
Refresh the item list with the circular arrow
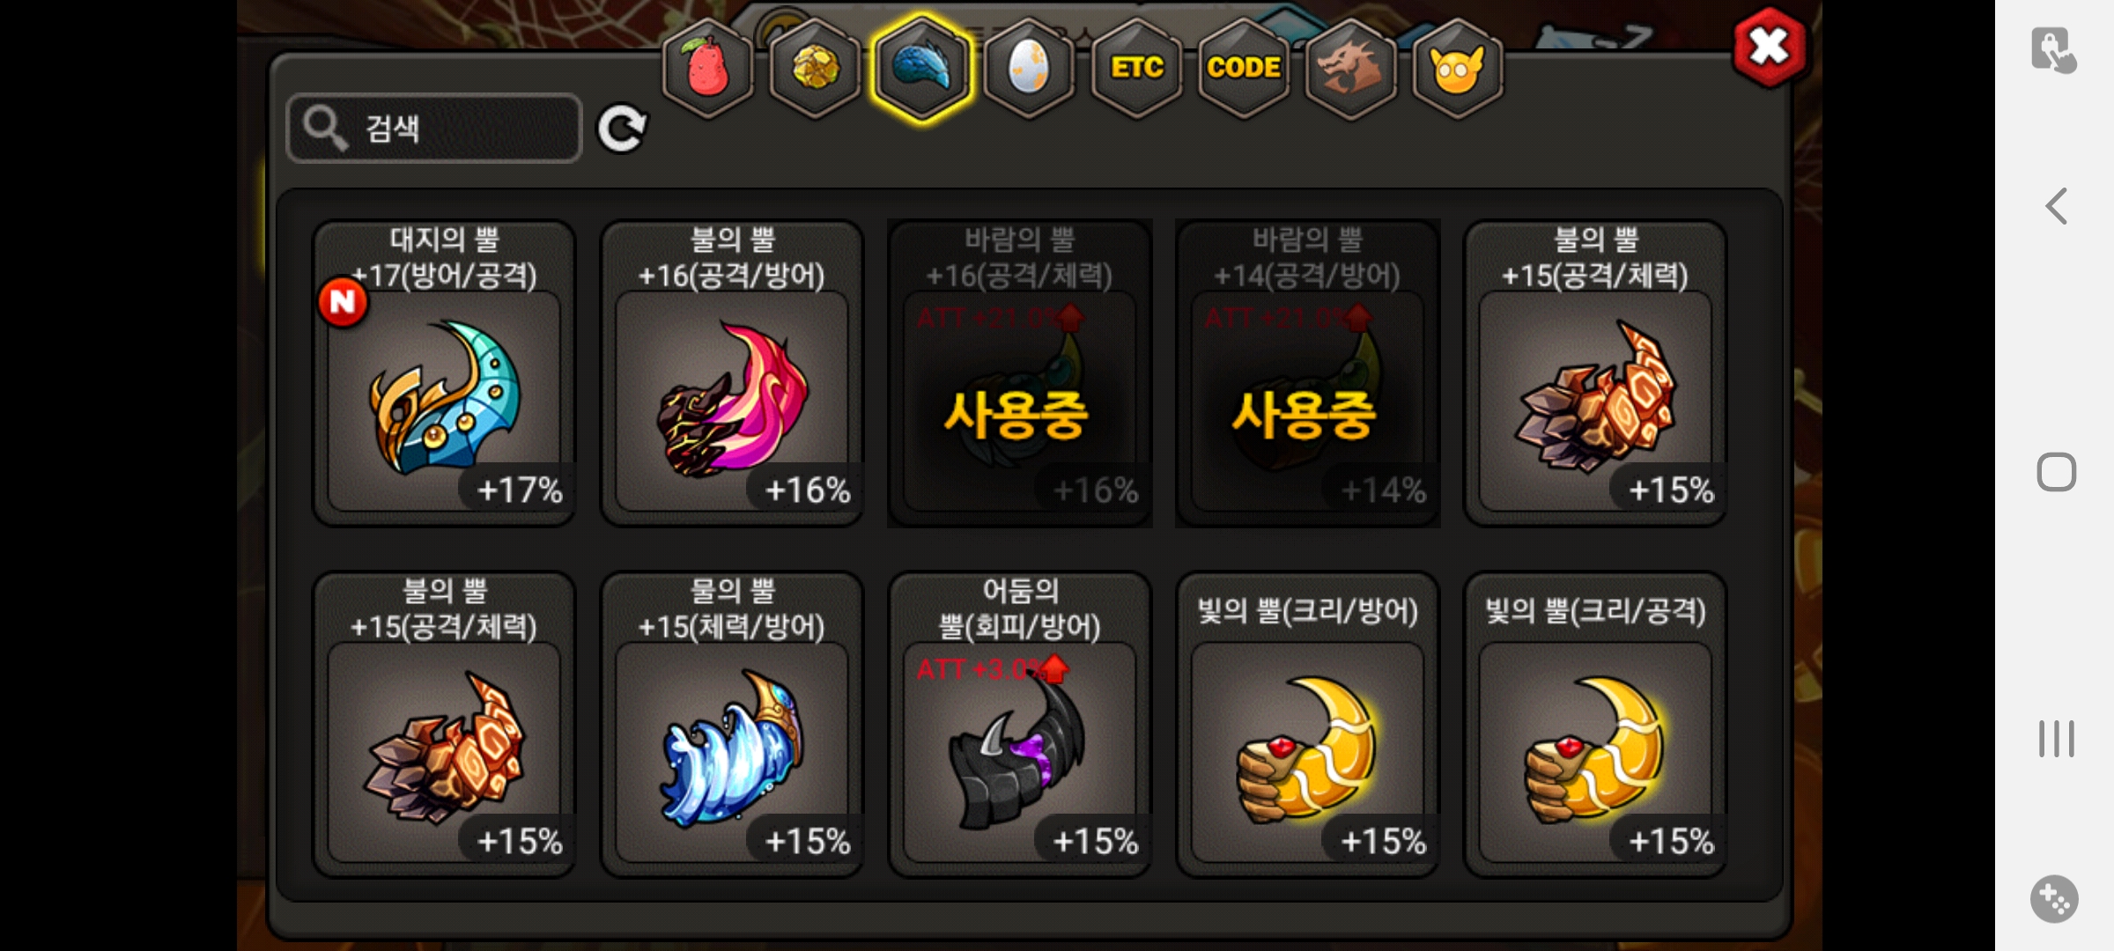point(622,129)
